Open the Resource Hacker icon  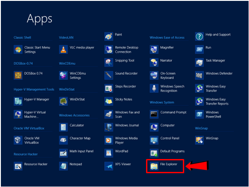(x=18, y=166)
